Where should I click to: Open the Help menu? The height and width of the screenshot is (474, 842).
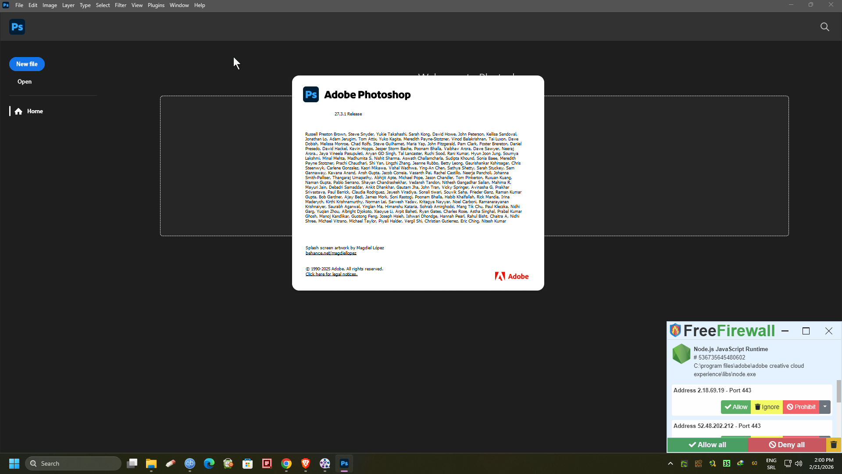point(200,5)
